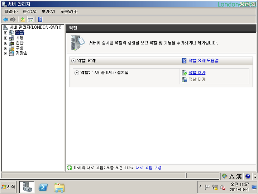Viewport: 258px width, 194px height.
Task: Expand the 기능 tree node
Action: pos(6,38)
